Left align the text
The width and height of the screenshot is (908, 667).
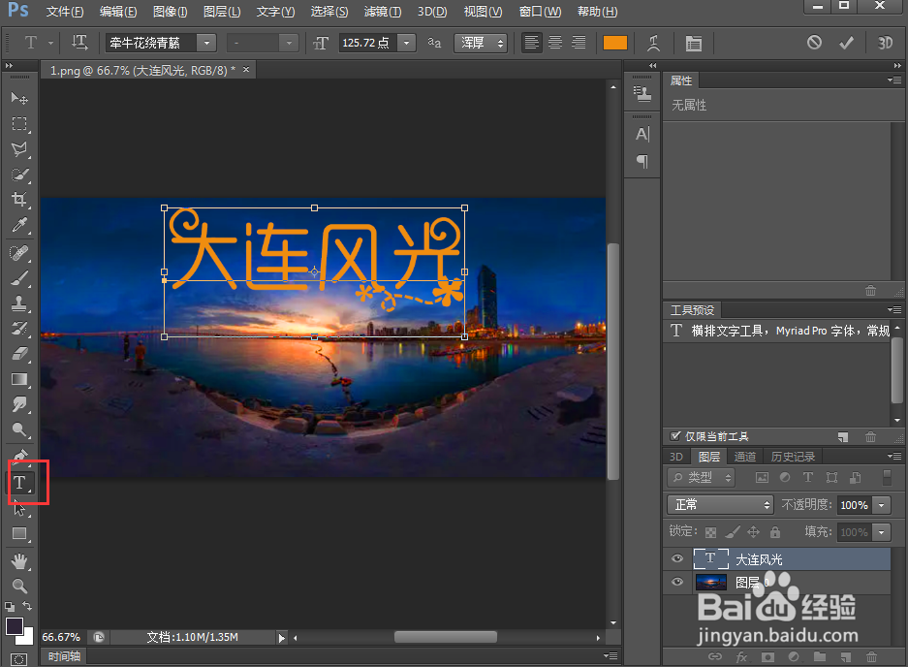(531, 43)
